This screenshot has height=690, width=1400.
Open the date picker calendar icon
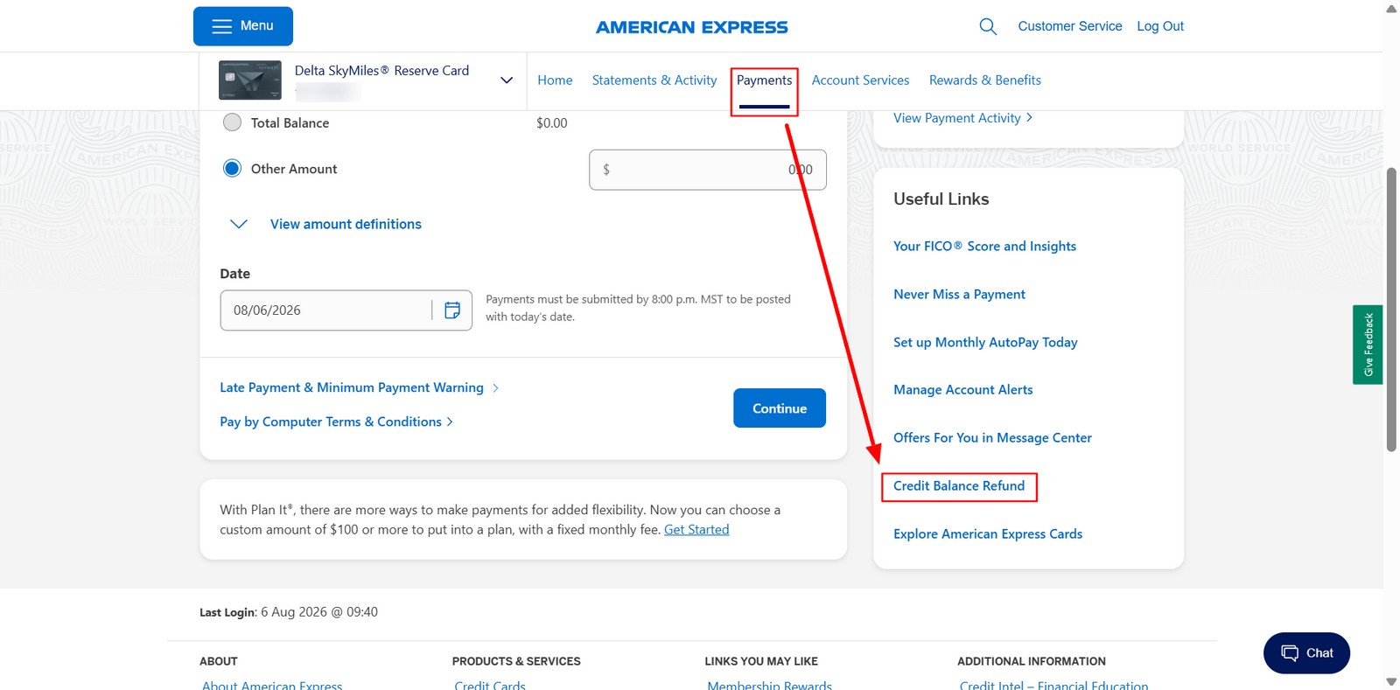pos(452,310)
